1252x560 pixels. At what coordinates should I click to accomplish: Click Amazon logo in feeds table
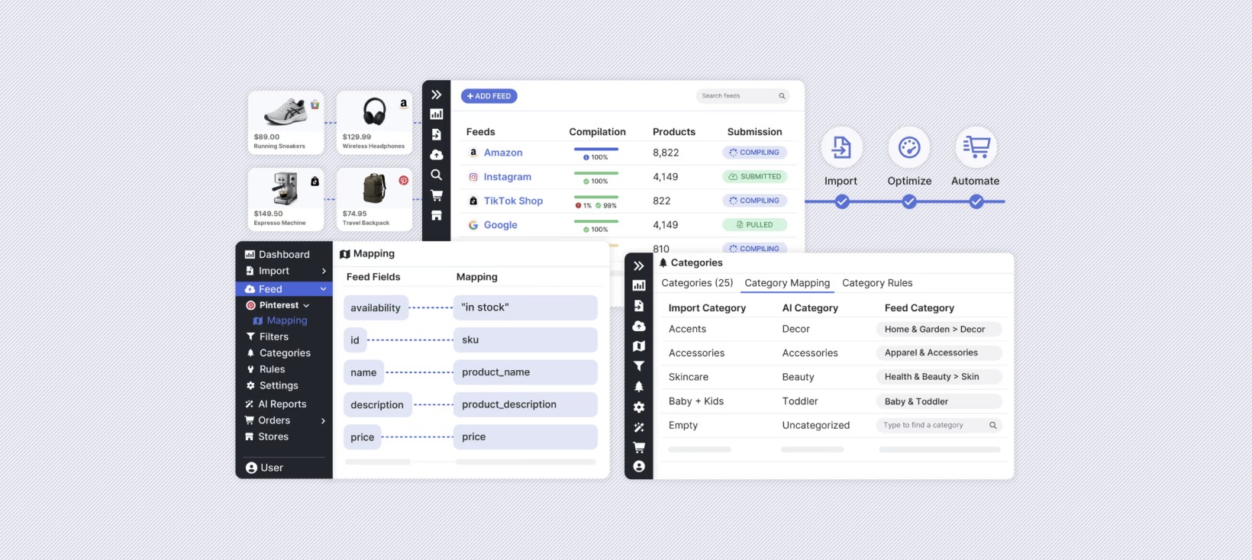pyautogui.click(x=473, y=153)
